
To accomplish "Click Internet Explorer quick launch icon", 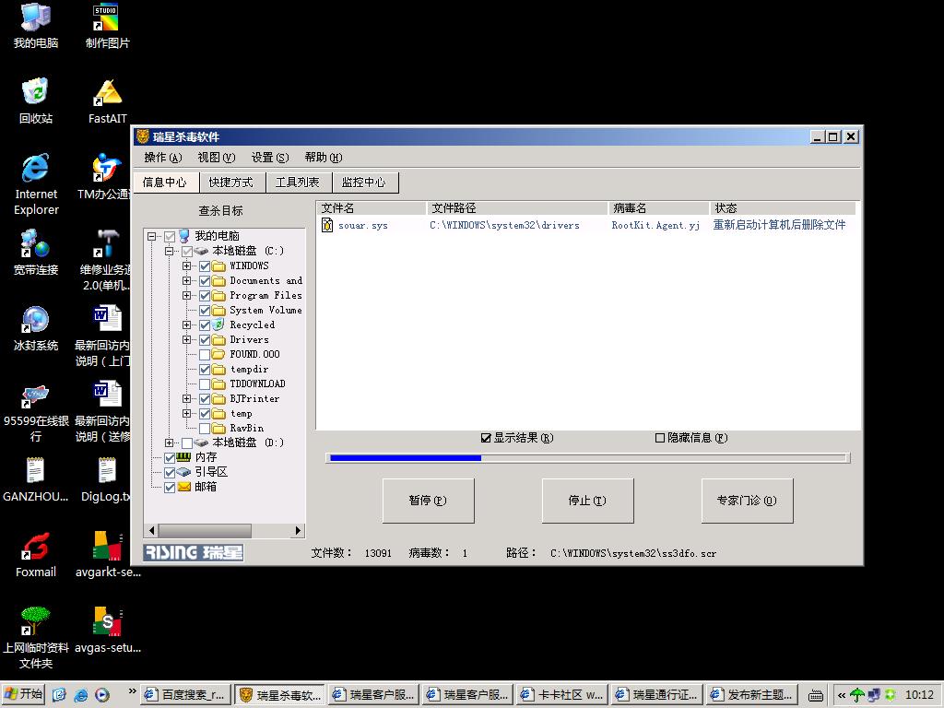I will [x=81, y=695].
